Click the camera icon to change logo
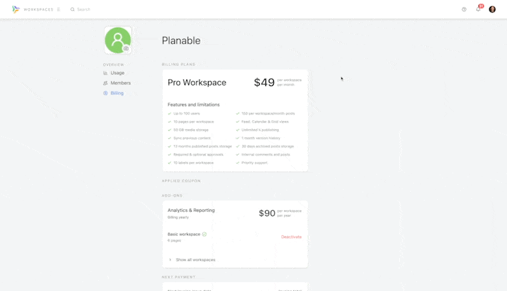The height and width of the screenshot is (291, 507). tap(126, 48)
